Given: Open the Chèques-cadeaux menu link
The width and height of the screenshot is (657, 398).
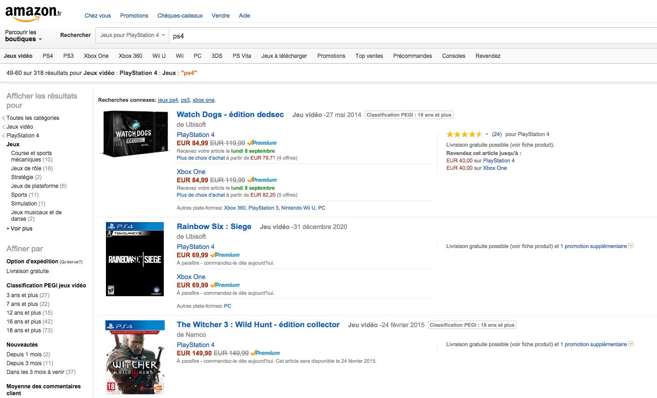Looking at the screenshot, I should (x=180, y=16).
